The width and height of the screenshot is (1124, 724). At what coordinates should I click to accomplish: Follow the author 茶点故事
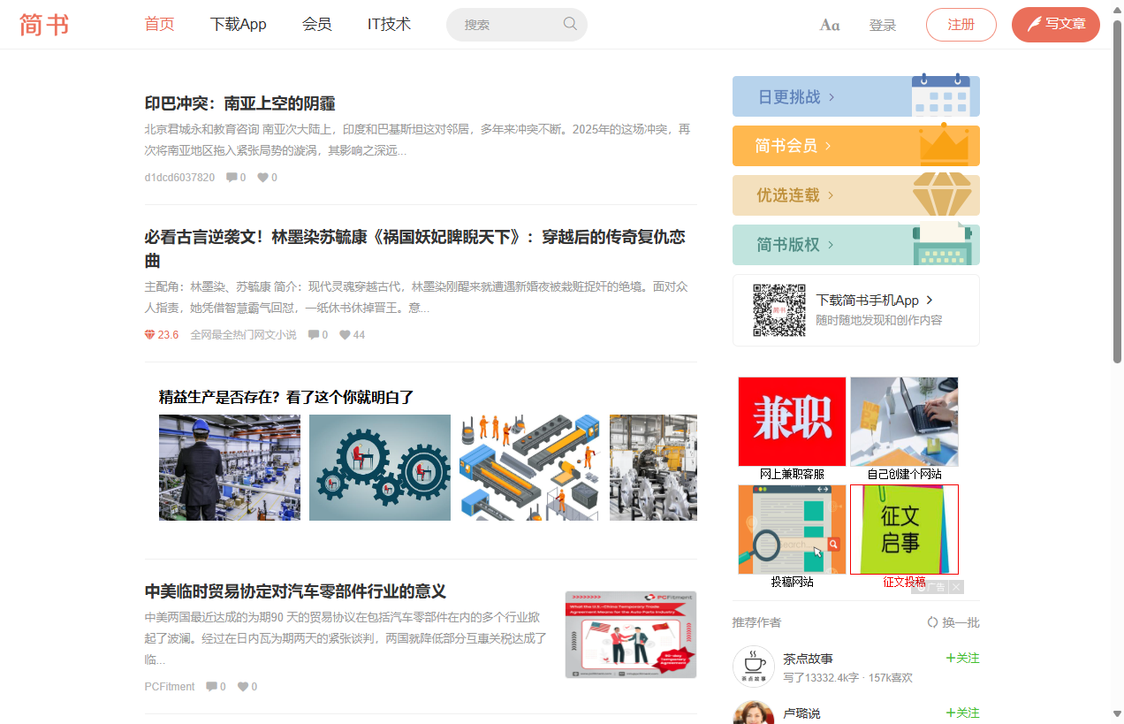pos(962,658)
